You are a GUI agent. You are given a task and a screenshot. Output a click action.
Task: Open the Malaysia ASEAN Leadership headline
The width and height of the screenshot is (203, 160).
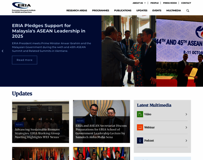[49, 31]
